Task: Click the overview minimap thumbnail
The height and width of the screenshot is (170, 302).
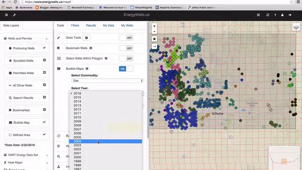Action: [284, 158]
